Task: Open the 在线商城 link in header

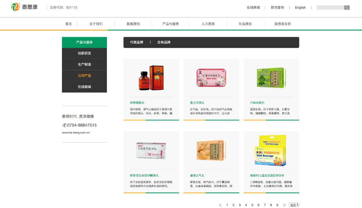Action: (x=253, y=7)
